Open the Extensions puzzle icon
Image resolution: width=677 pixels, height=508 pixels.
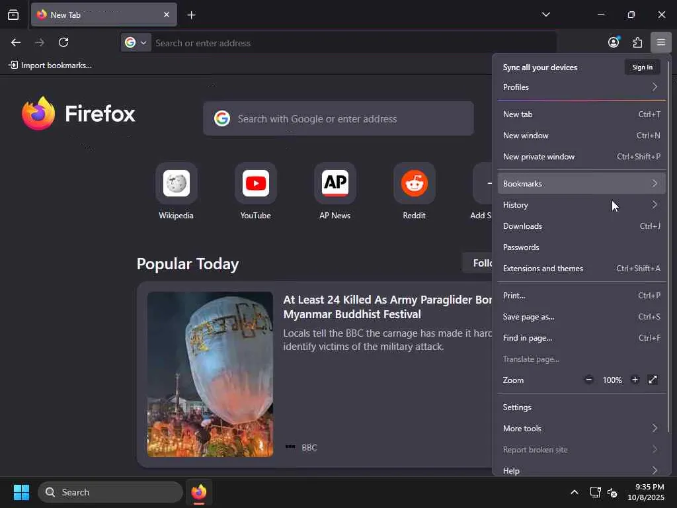637,42
